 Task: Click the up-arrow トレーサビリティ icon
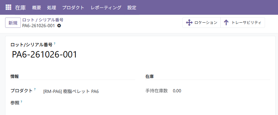[226, 23]
